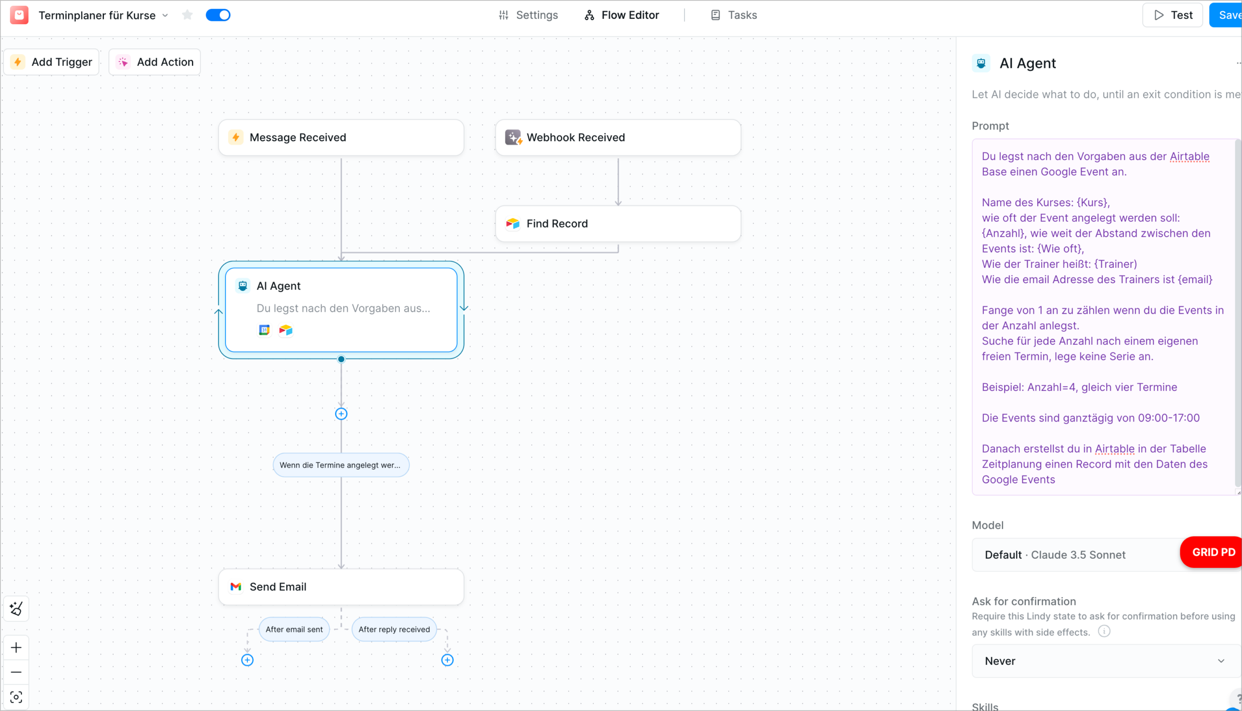Click the Settings sliders icon
The image size is (1242, 711).
click(x=504, y=15)
